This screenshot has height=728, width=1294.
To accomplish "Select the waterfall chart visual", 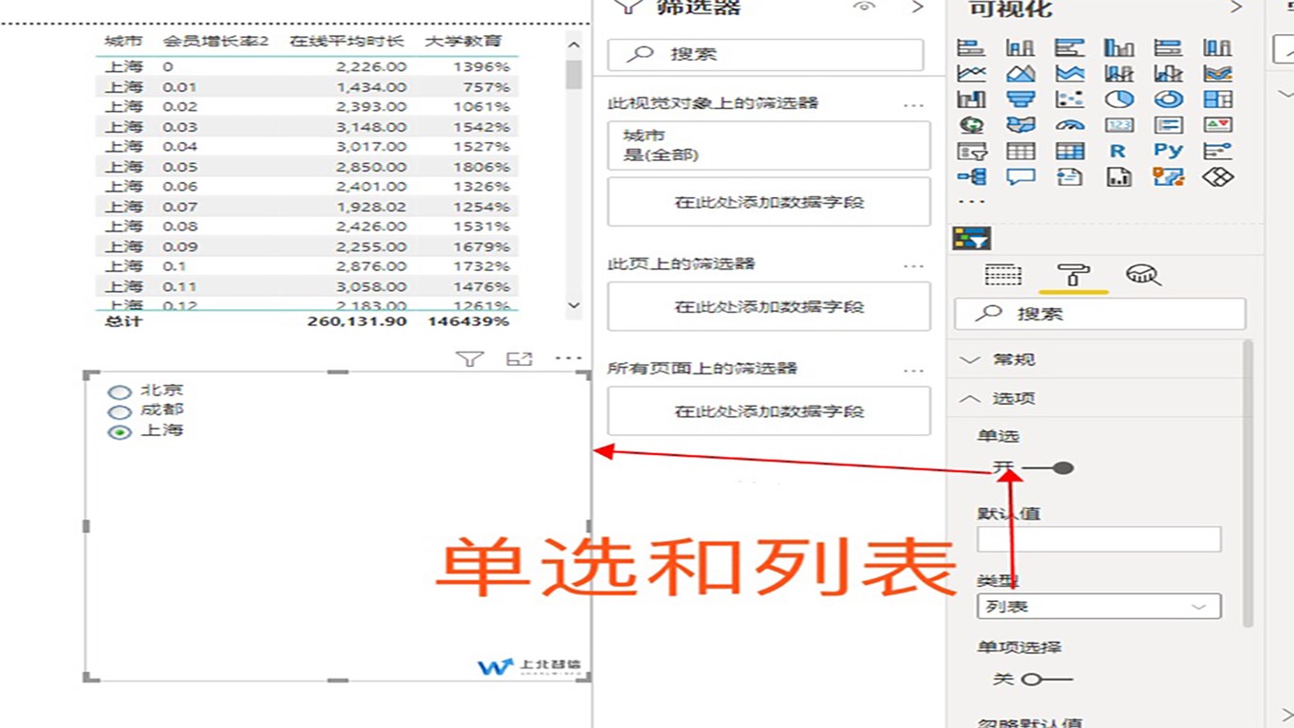I will pyautogui.click(x=971, y=99).
